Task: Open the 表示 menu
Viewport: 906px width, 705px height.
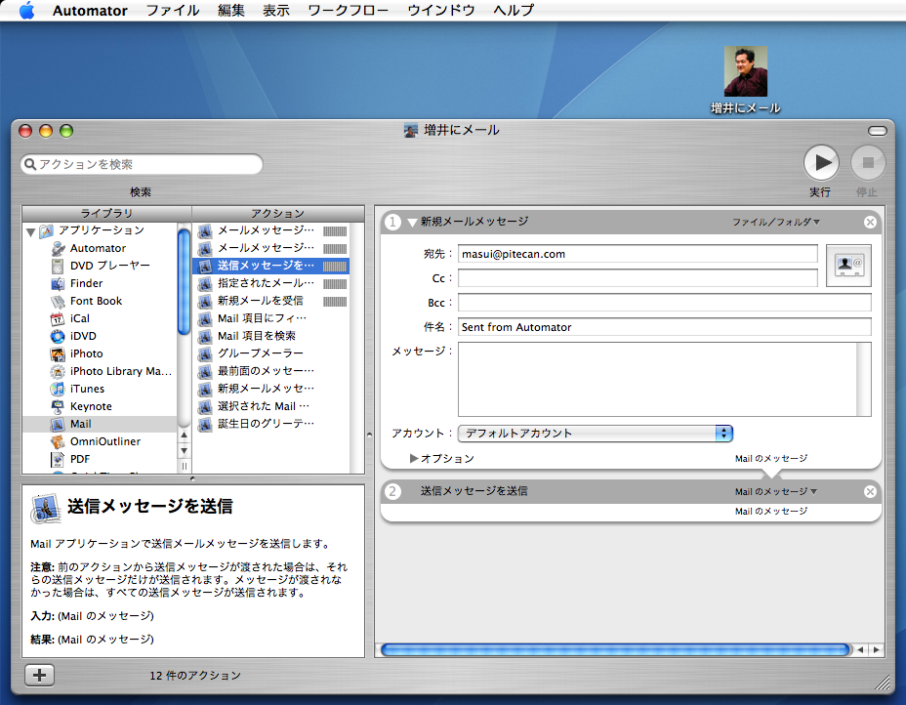Action: pos(275,11)
